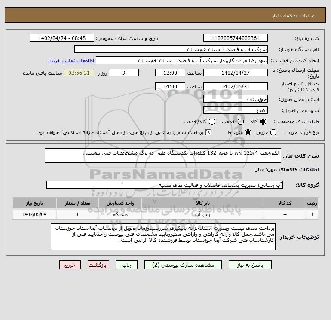Click the remaining days field showing 3
This screenshot has height=320, width=331.
(x=124, y=73)
